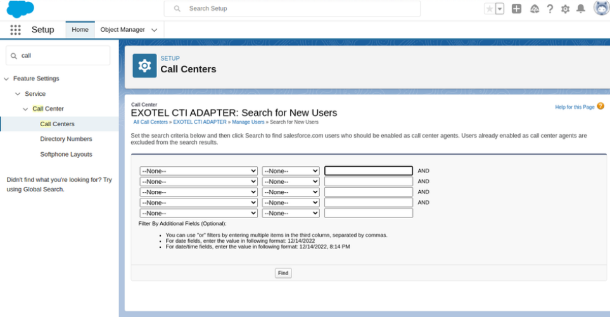This screenshot has height=317, width=610.
Task: Click the help icon beside Help for this Page
Action: [600, 106]
